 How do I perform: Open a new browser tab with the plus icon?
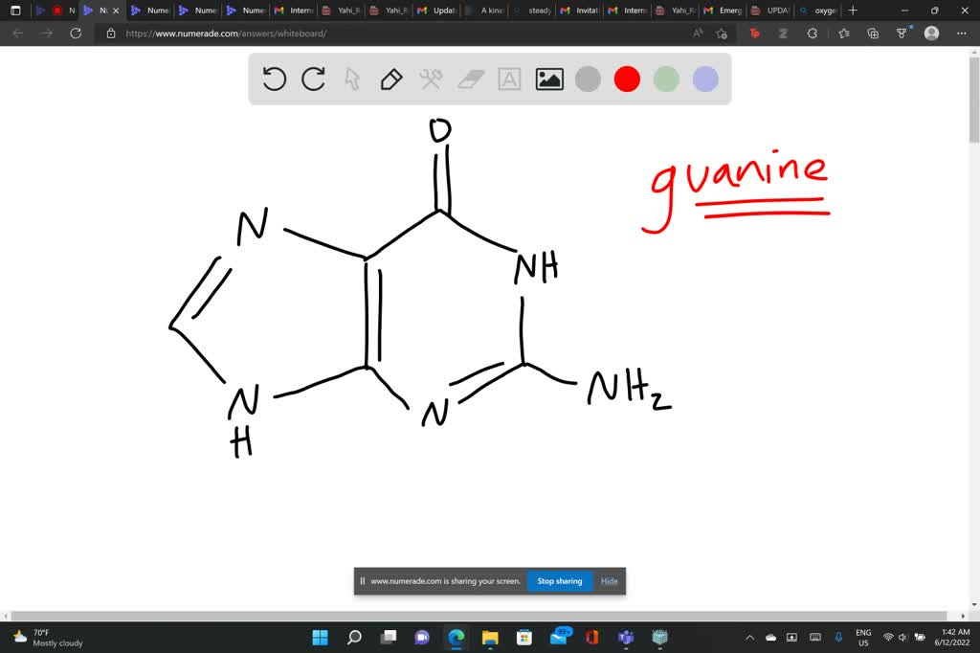coord(852,11)
